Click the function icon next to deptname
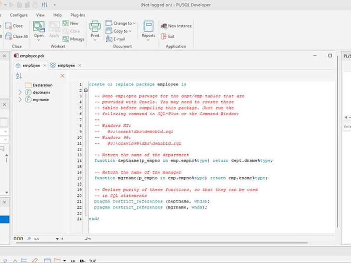351x263 pixels. 28,92
